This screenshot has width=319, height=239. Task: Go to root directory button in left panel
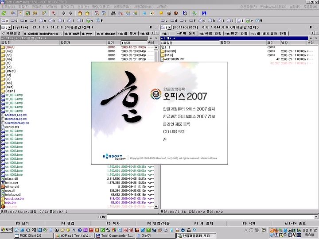[x=151, y=27]
